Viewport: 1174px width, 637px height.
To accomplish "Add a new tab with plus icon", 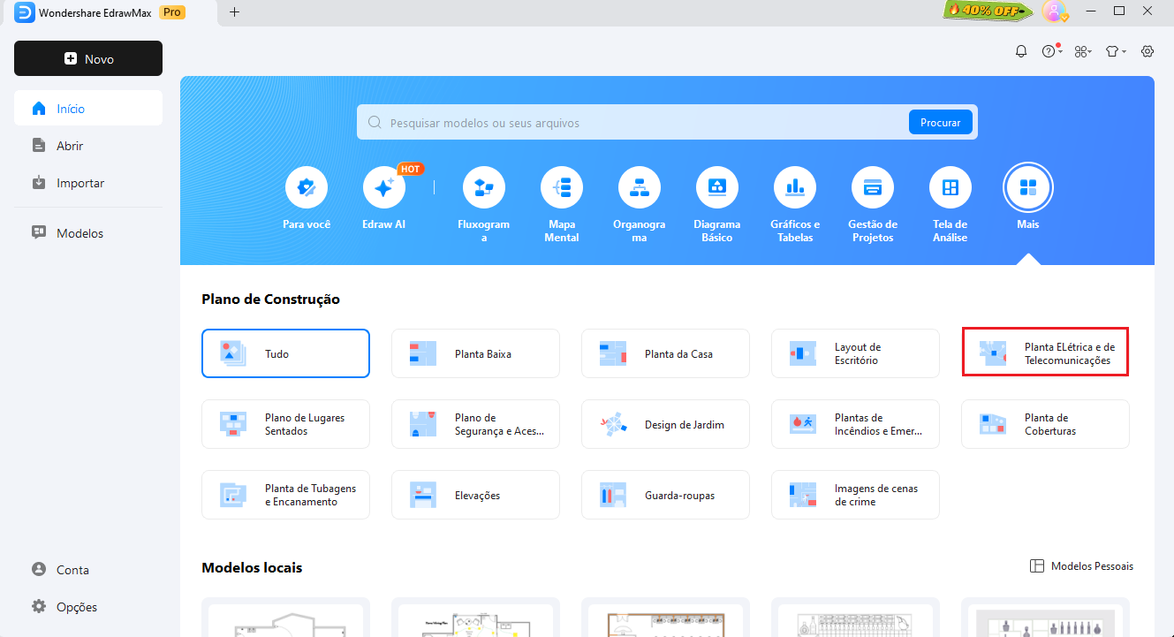I will point(234,11).
